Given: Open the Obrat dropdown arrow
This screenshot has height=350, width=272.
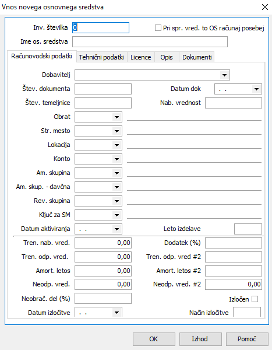Looking at the screenshot, I should coord(116,117).
